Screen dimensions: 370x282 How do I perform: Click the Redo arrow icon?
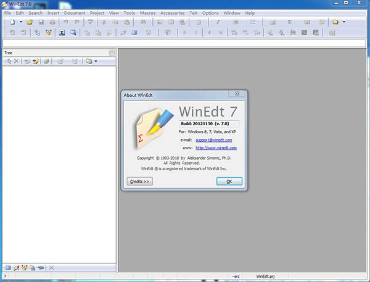tap(77, 22)
